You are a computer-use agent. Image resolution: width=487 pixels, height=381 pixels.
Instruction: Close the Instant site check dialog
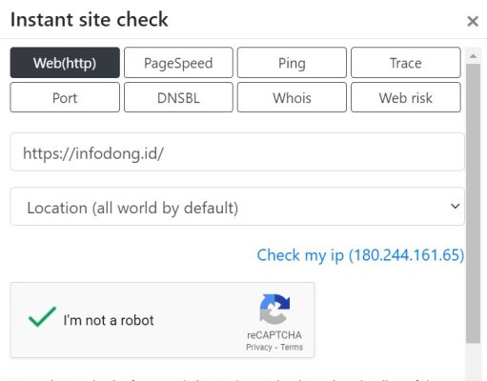473,22
